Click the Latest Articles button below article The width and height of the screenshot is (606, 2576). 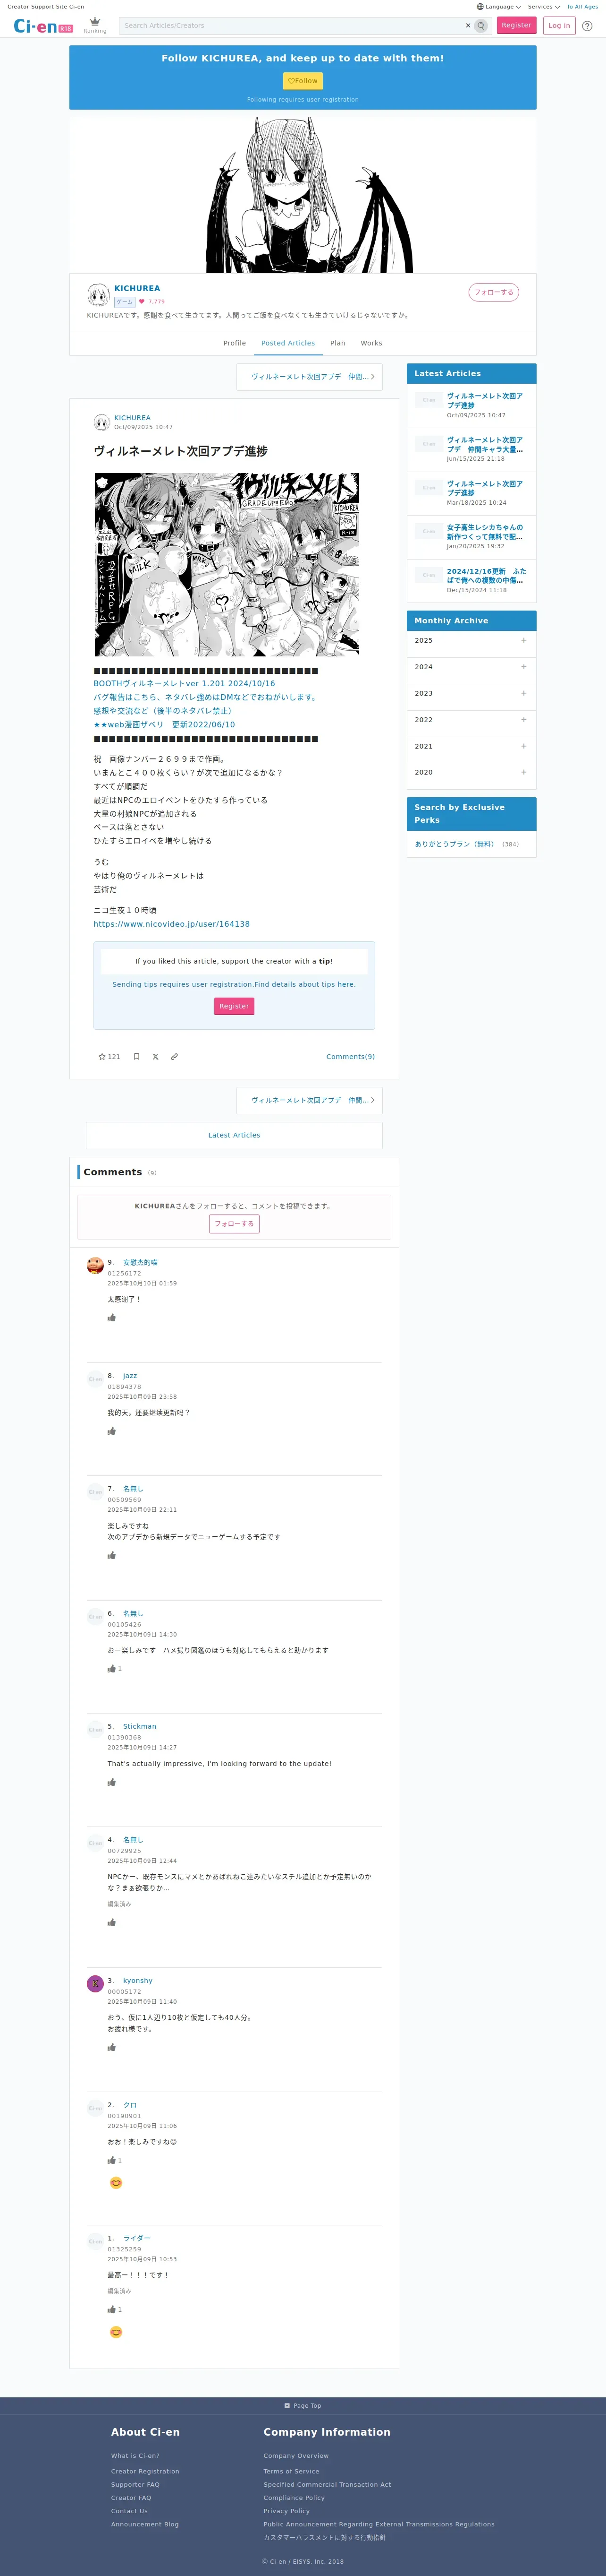234,1135
